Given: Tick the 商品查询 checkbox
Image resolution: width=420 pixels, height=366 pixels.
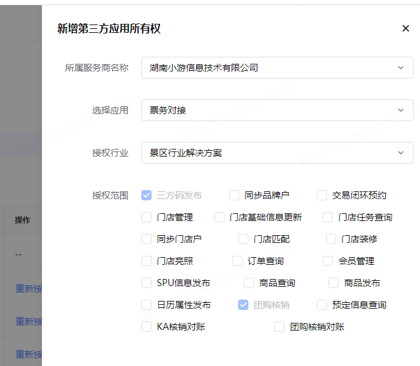Looking at the screenshot, I should coord(249,283).
